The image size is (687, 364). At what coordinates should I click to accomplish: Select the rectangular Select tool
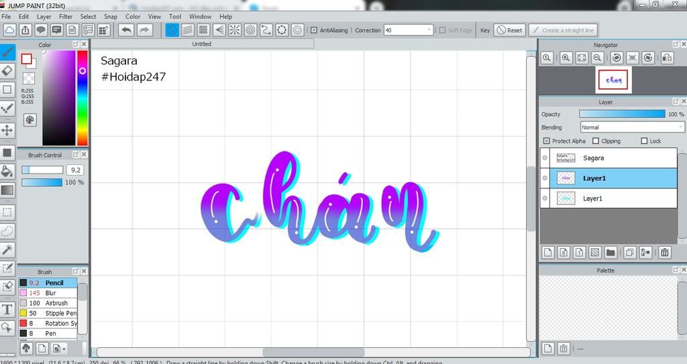click(x=7, y=213)
